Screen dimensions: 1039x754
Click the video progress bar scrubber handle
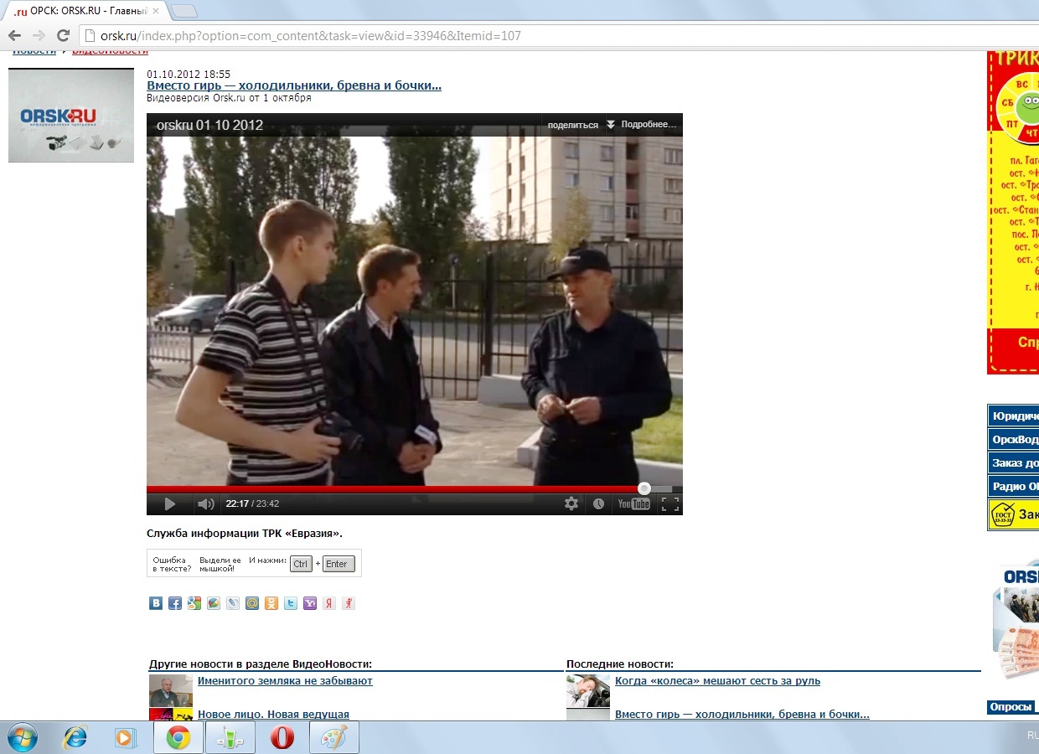coord(644,488)
